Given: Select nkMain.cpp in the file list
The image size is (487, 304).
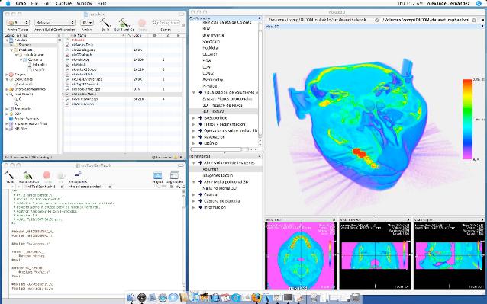Looking at the screenshot, I should click(81, 59).
